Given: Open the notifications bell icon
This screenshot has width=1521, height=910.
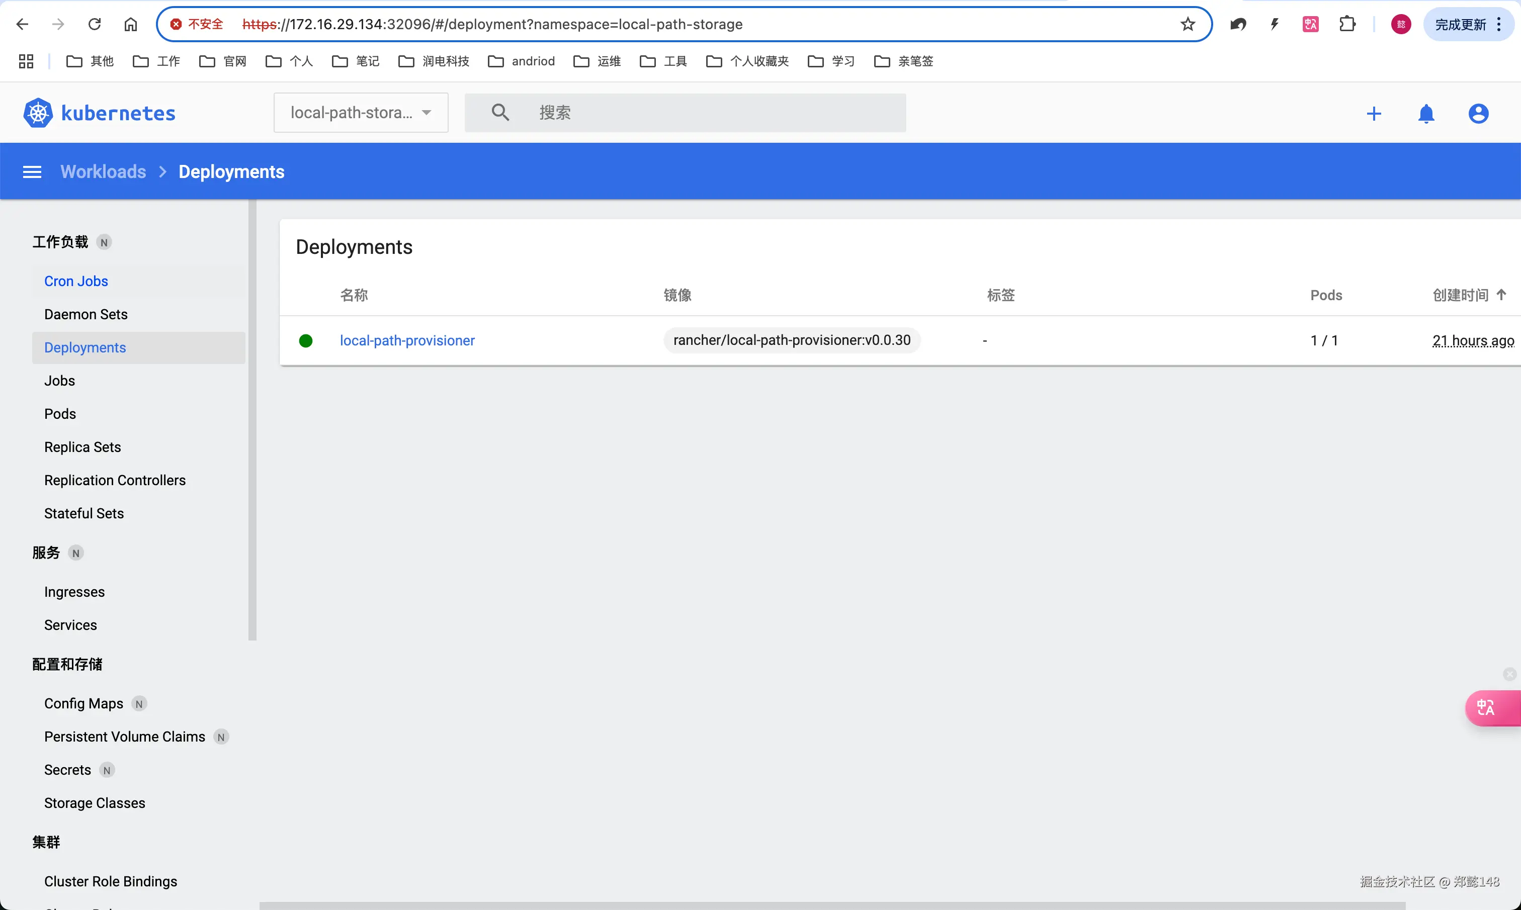Looking at the screenshot, I should tap(1426, 114).
